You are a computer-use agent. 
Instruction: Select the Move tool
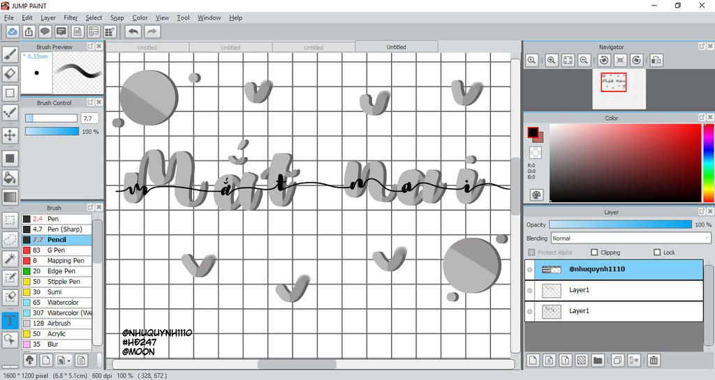pos(10,135)
